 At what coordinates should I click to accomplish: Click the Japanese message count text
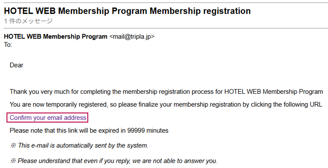[x=29, y=21]
